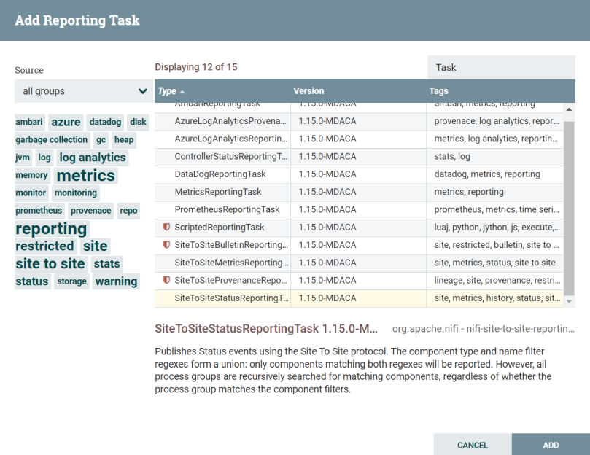Click the restricted shield icon beside ScriptedReportingTask
Image resolution: width=590 pixels, height=455 pixels.
pos(167,227)
